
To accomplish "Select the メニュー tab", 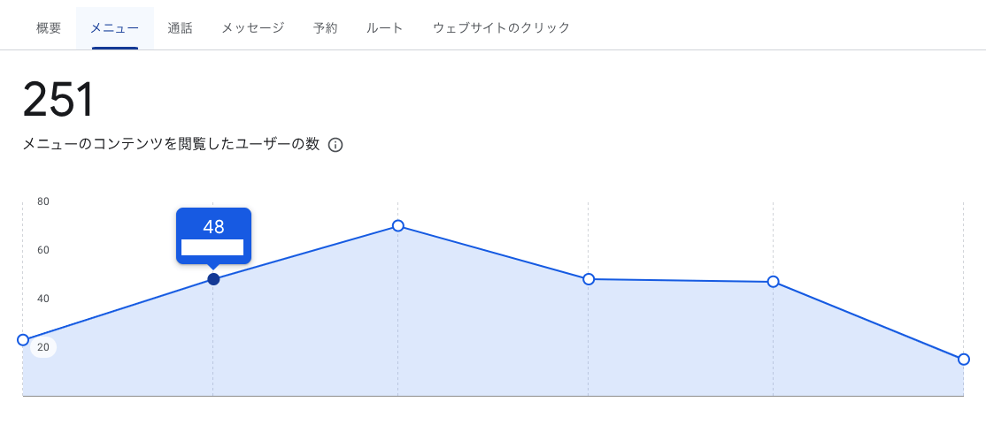I will 114,27.
